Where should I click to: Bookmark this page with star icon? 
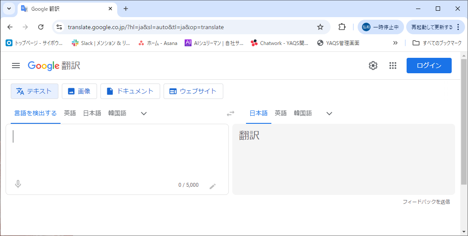click(x=320, y=27)
